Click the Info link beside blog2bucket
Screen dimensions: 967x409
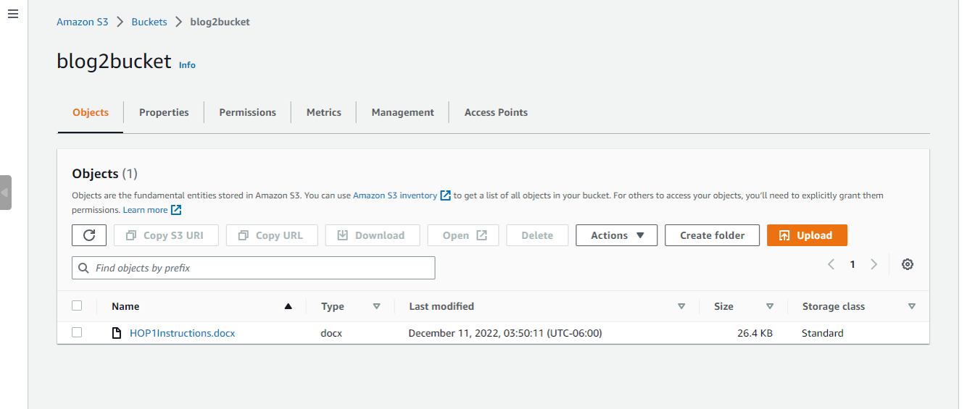(x=187, y=64)
